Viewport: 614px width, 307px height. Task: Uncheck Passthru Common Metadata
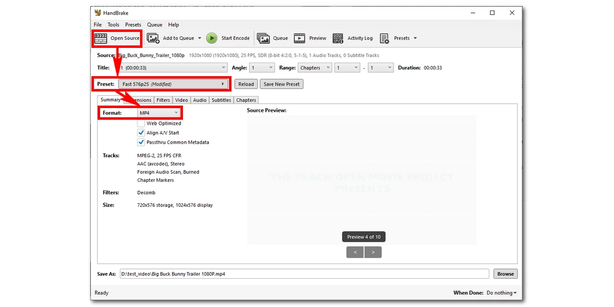(141, 142)
